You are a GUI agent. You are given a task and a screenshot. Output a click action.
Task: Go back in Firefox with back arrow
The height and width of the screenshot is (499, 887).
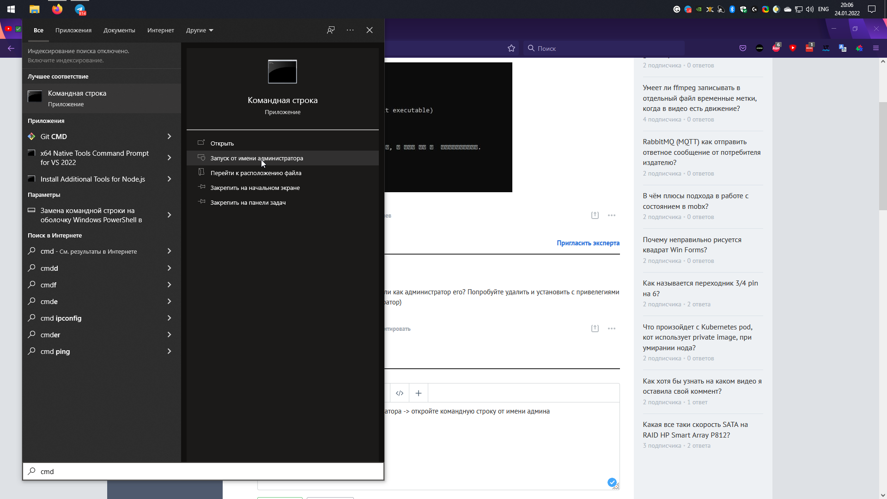point(11,48)
